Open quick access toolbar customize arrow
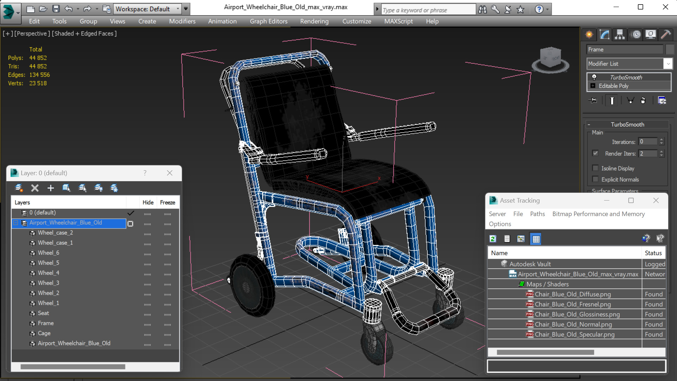The width and height of the screenshot is (677, 381). tap(186, 9)
